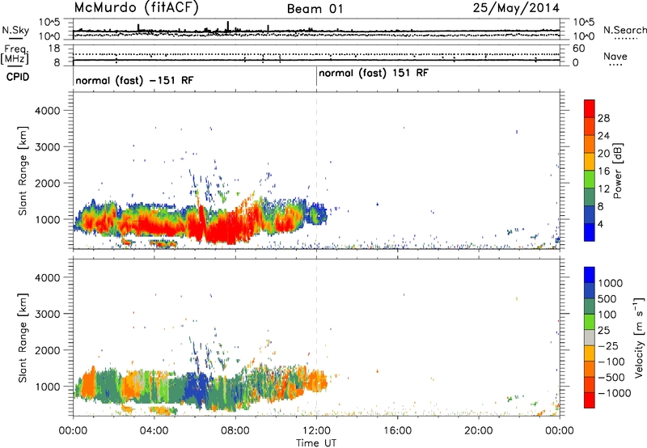Image resolution: width=647 pixels, height=448 pixels.
Task: Pick the red bottom segment of the Velocity color bar
Action: [x=590, y=400]
